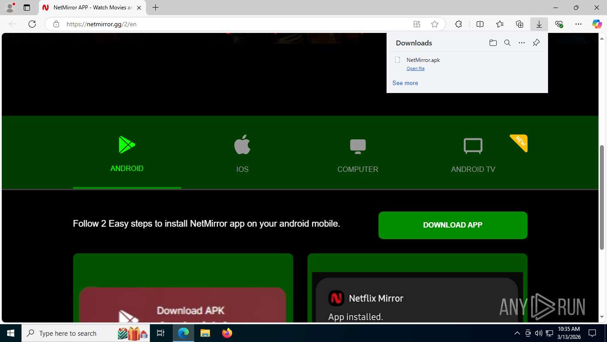Open Favorites list icon
This screenshot has height=342, width=607.
(x=500, y=24)
